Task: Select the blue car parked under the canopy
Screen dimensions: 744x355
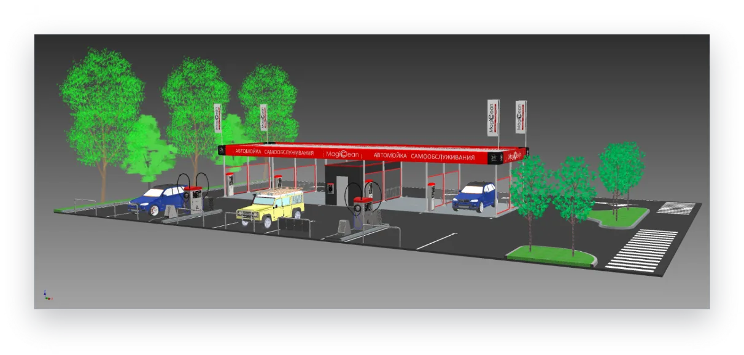Action: (x=475, y=196)
